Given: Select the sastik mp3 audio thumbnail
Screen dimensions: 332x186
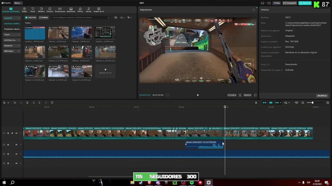Looking at the screenshot, I should tap(35, 33).
